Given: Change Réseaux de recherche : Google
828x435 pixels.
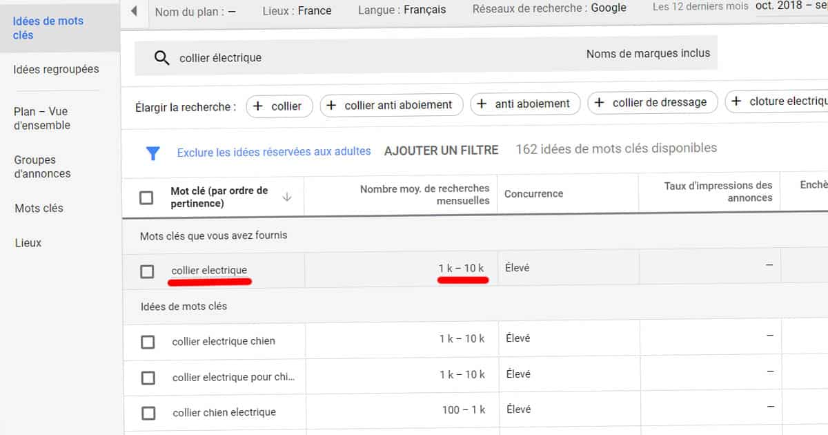Looking at the screenshot, I should (x=549, y=8).
